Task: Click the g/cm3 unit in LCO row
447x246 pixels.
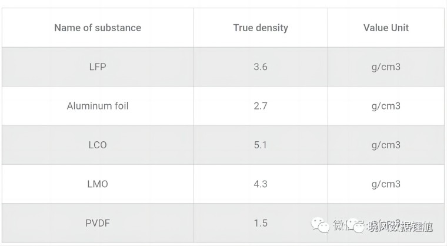Action: (x=386, y=145)
